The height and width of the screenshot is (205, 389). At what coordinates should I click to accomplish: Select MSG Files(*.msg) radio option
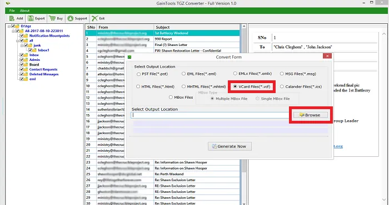pyautogui.click(x=282, y=74)
